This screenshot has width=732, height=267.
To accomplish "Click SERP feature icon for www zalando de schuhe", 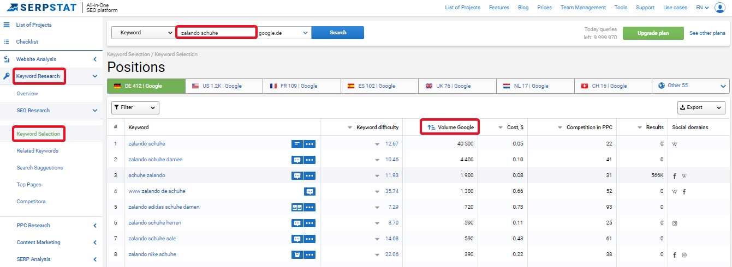I will tap(310, 191).
